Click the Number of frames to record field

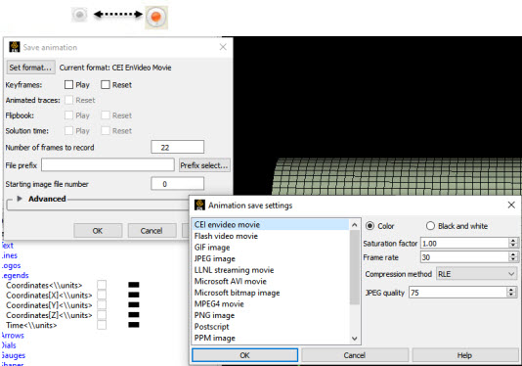pyautogui.click(x=178, y=147)
